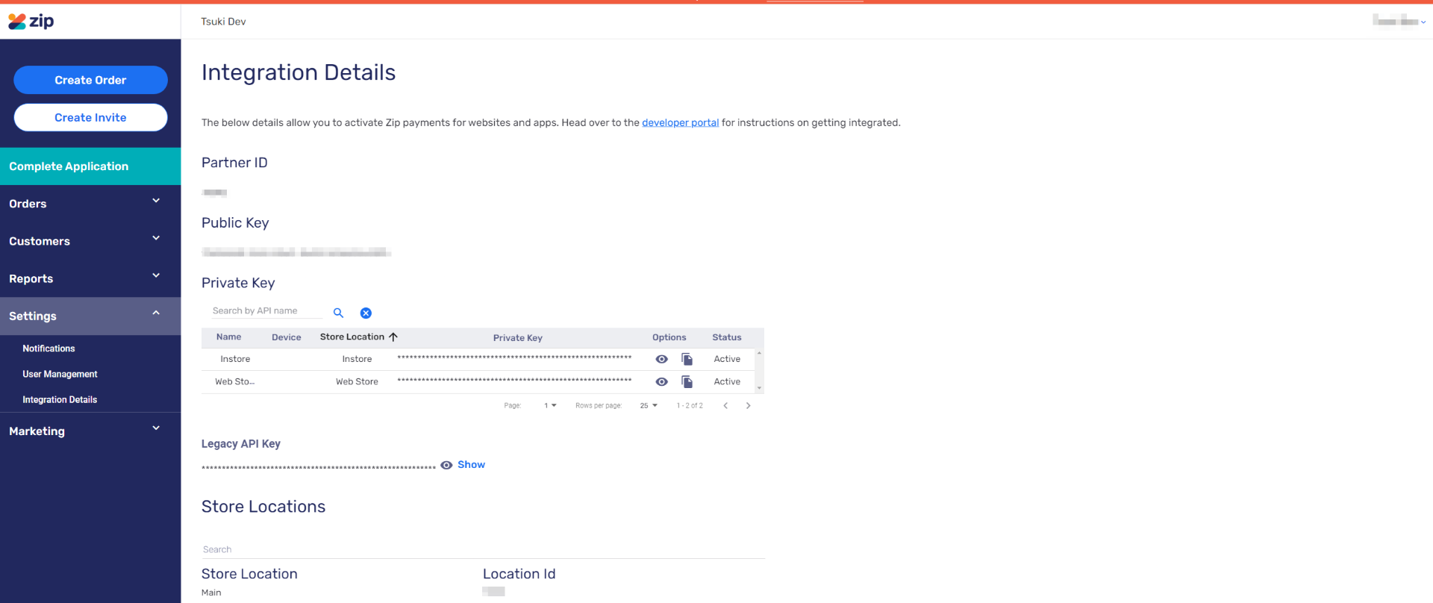Viewport: 1433px width, 603px height.
Task: Sort by Store Location column arrow
Action: click(393, 337)
